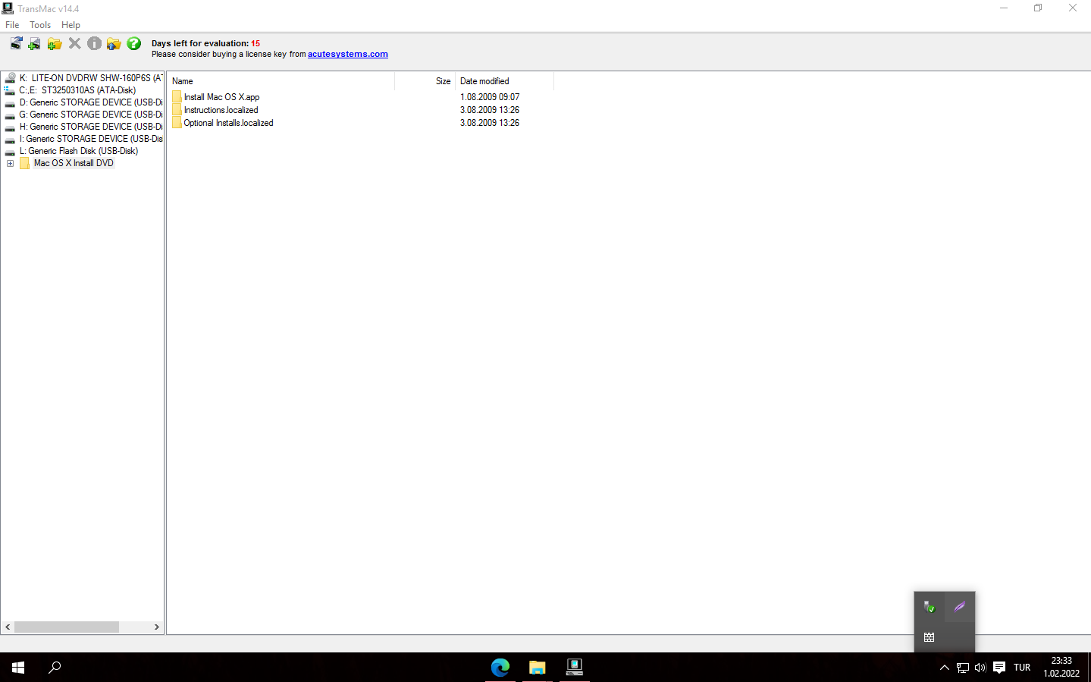Open Windows taskbar search
Viewport: 1091px width, 682px height.
coord(55,668)
